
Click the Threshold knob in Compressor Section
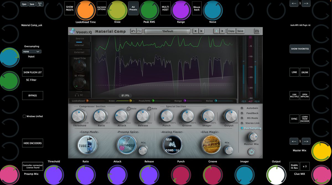78,116
